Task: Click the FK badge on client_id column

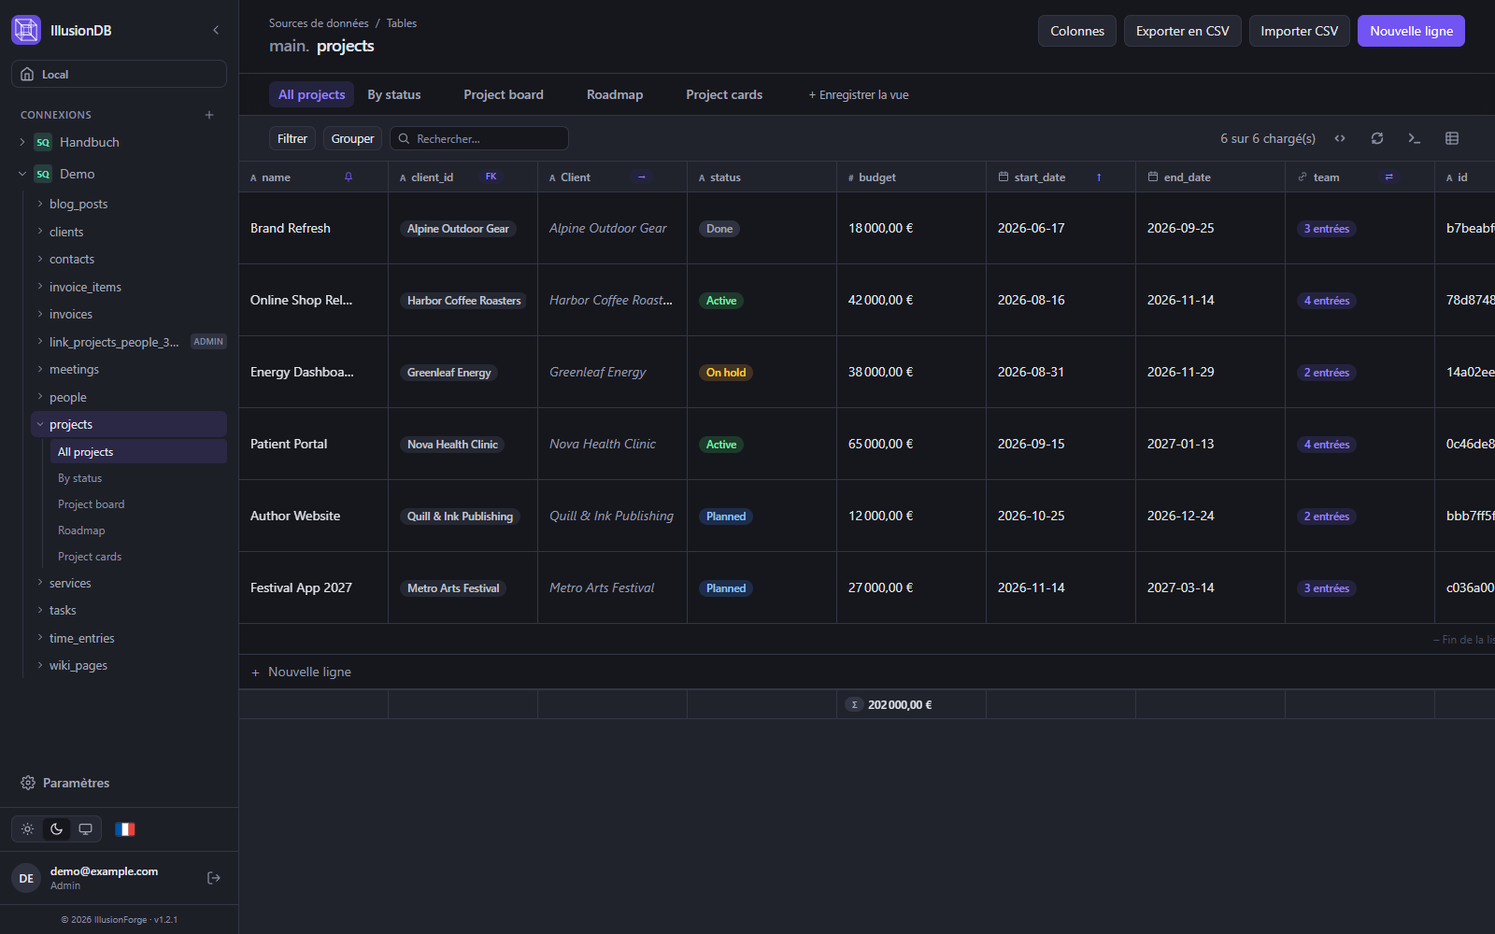Action: click(491, 177)
